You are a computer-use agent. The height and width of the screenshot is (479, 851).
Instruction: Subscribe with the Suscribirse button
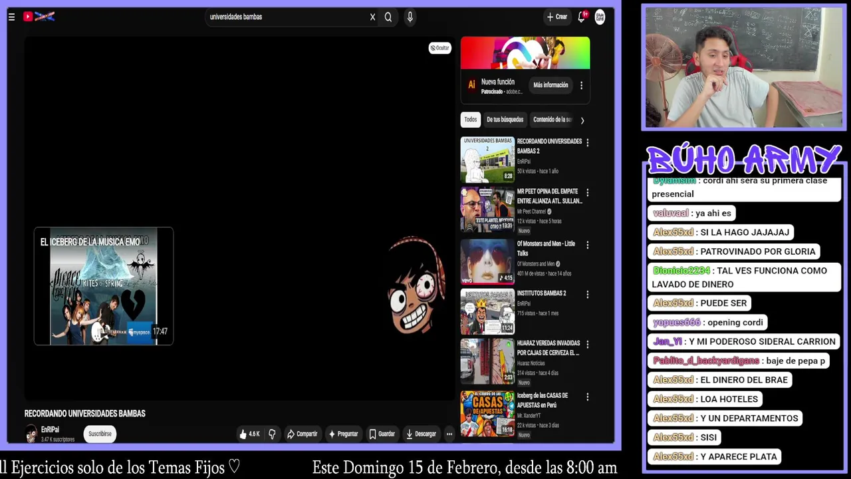click(x=100, y=434)
